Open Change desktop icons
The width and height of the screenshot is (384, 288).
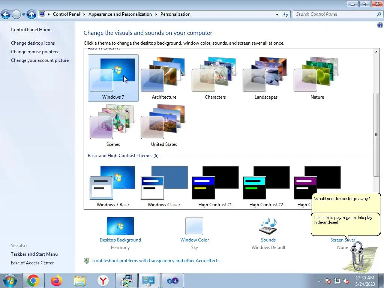pos(33,43)
